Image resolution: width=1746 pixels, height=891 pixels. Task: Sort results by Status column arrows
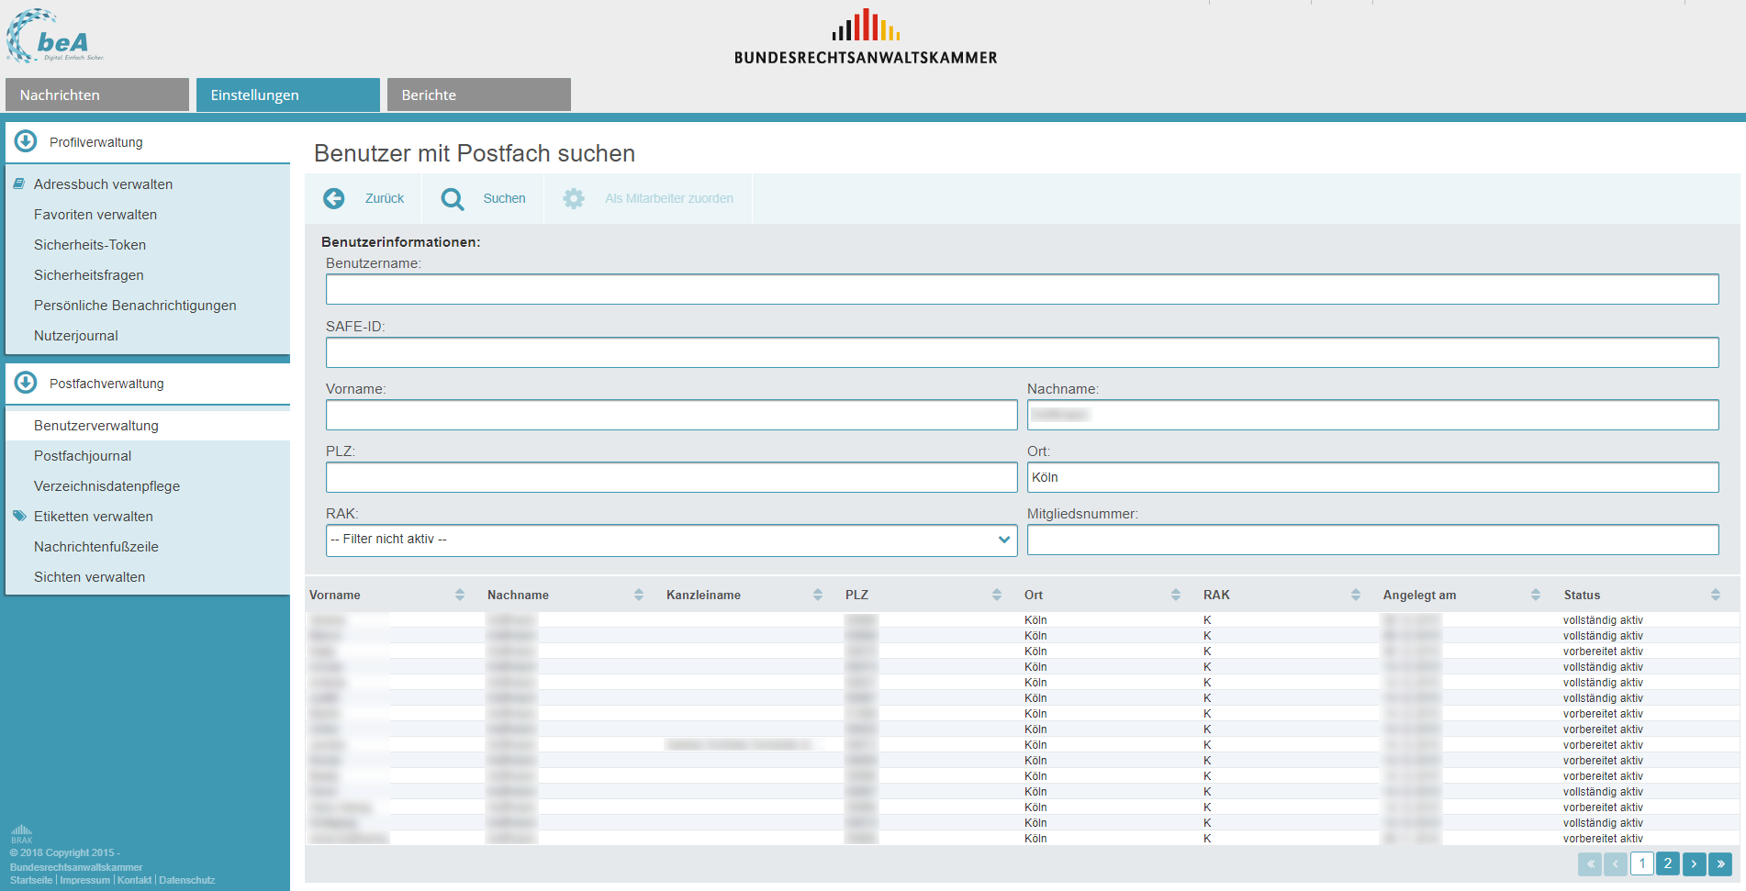[x=1716, y=595]
